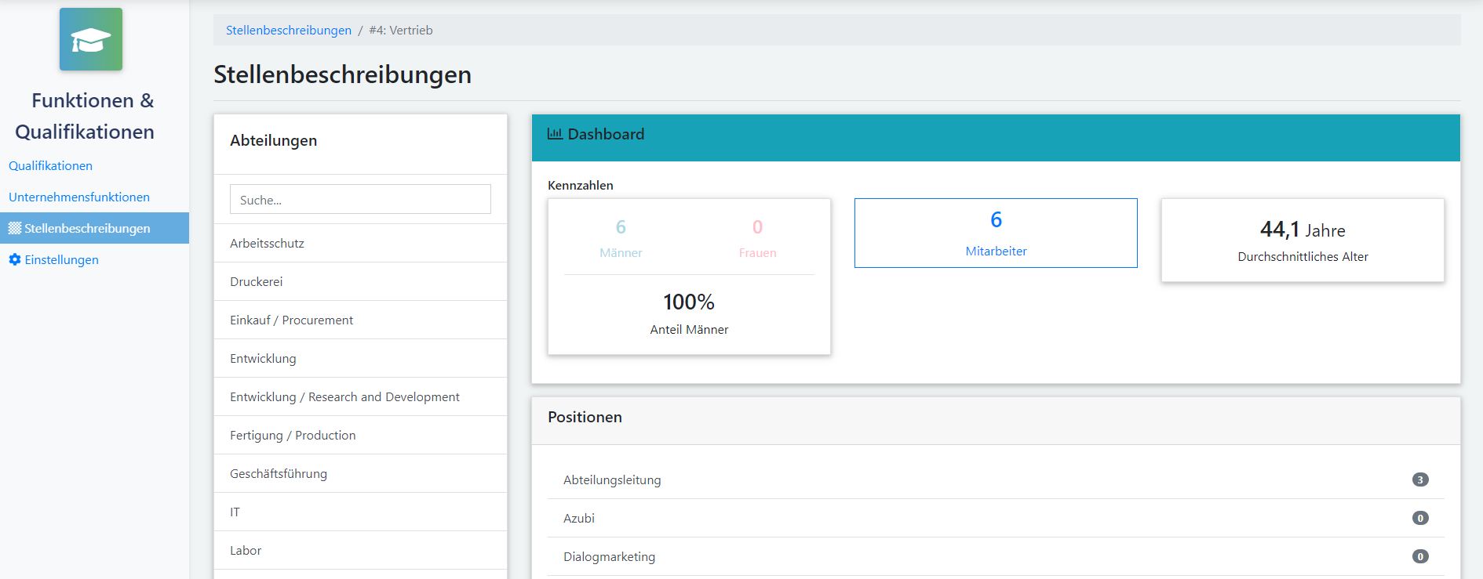
Task: Click the 44,1 Jahre average age card
Action: [x=1303, y=240]
